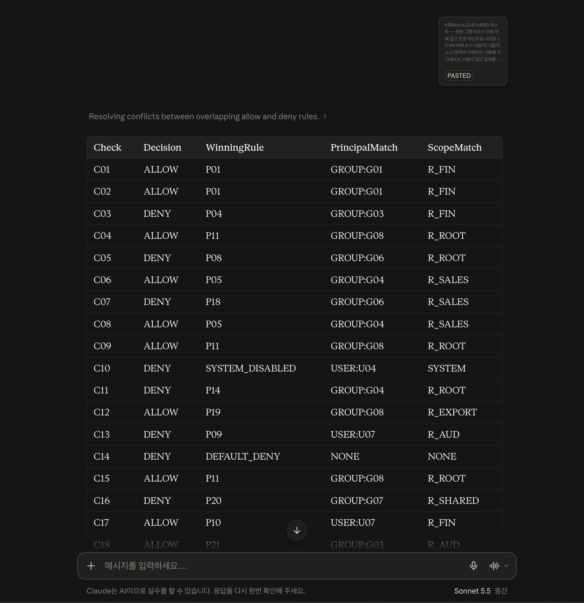Open the Sonnet 5.5 model selector
The width and height of the screenshot is (584, 603).
pyautogui.click(x=480, y=591)
